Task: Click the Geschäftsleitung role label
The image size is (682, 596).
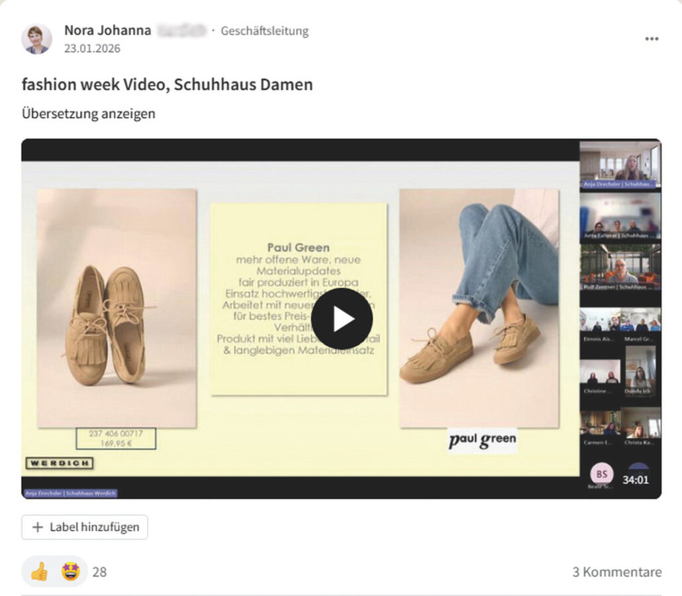Action: (x=264, y=31)
